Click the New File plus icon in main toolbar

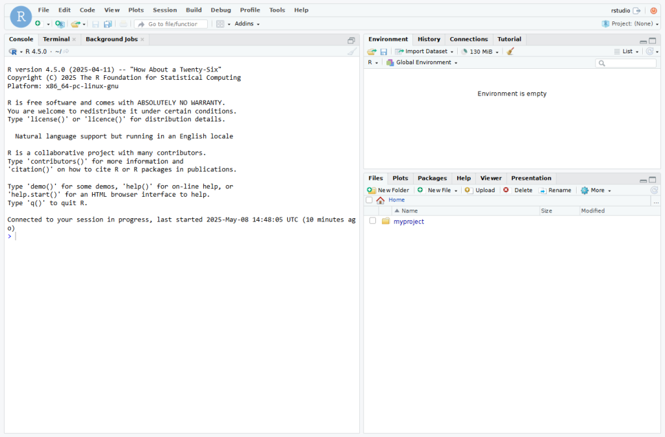click(38, 24)
